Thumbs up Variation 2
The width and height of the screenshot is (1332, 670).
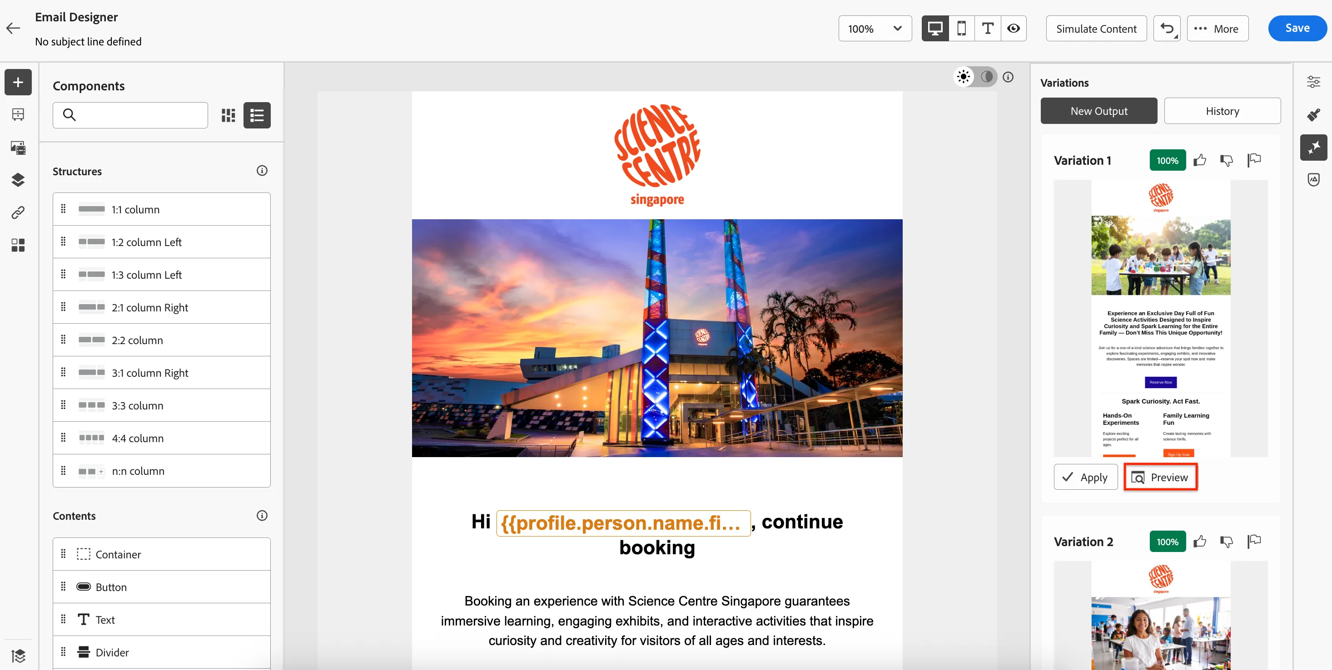click(1200, 542)
